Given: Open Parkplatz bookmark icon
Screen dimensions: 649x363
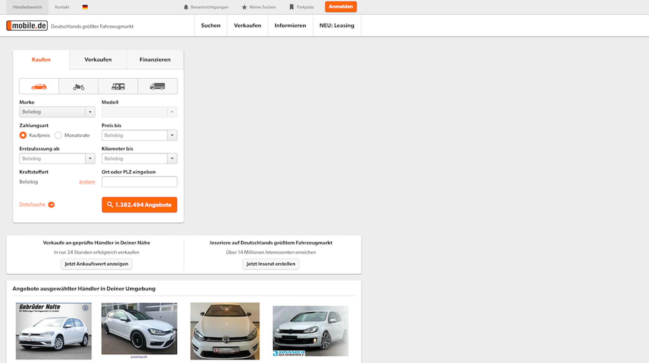Looking at the screenshot, I should [292, 7].
